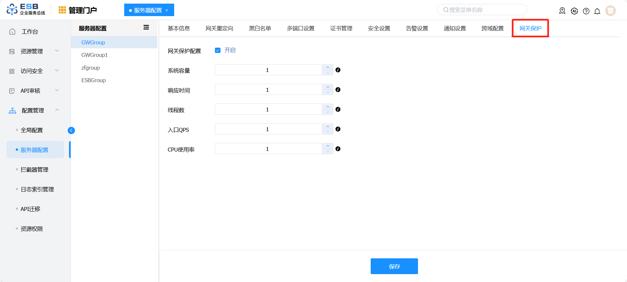Image resolution: width=627 pixels, height=282 pixels.
Task: Click the 保存 button
Action: [x=394, y=266]
